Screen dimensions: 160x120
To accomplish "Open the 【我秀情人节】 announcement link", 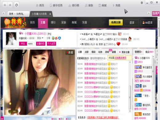I will pos(103,118).
